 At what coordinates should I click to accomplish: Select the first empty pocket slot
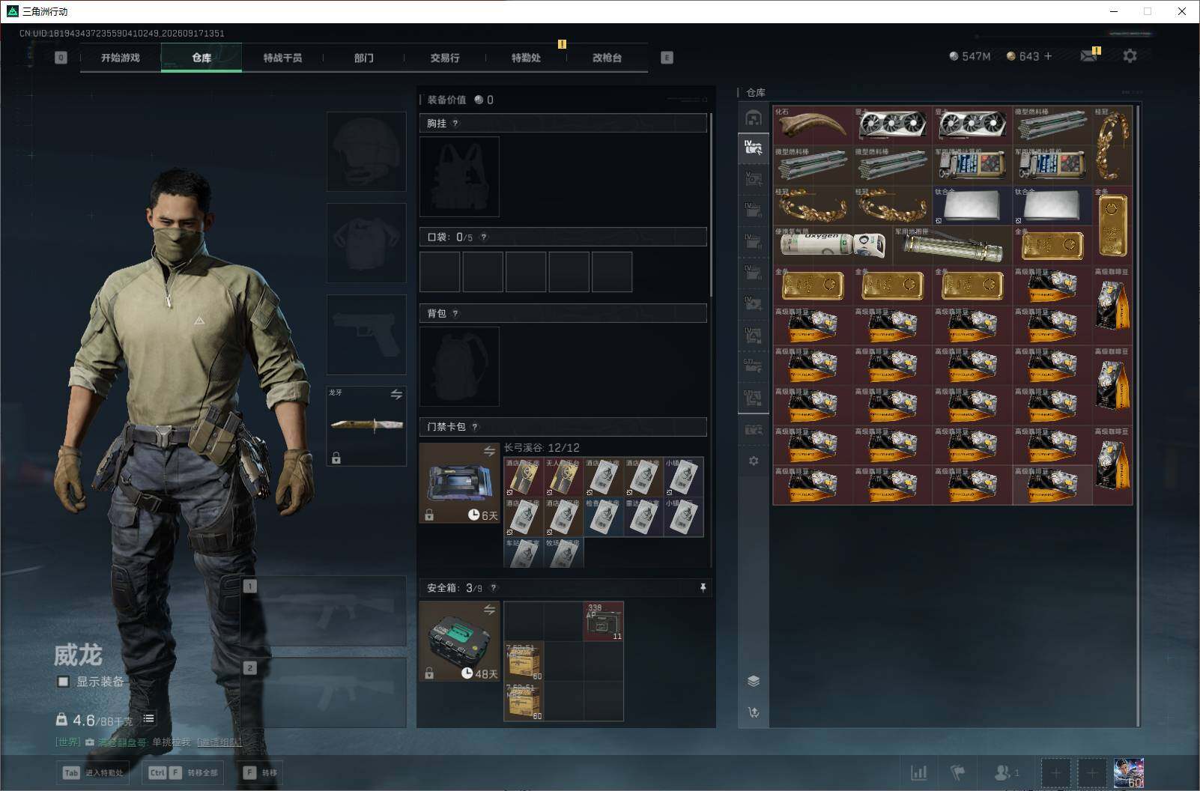pyautogui.click(x=440, y=271)
